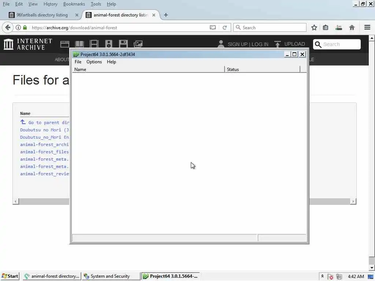Open animal-forest_archi file link
The width and height of the screenshot is (375, 281).
pyautogui.click(x=45, y=145)
